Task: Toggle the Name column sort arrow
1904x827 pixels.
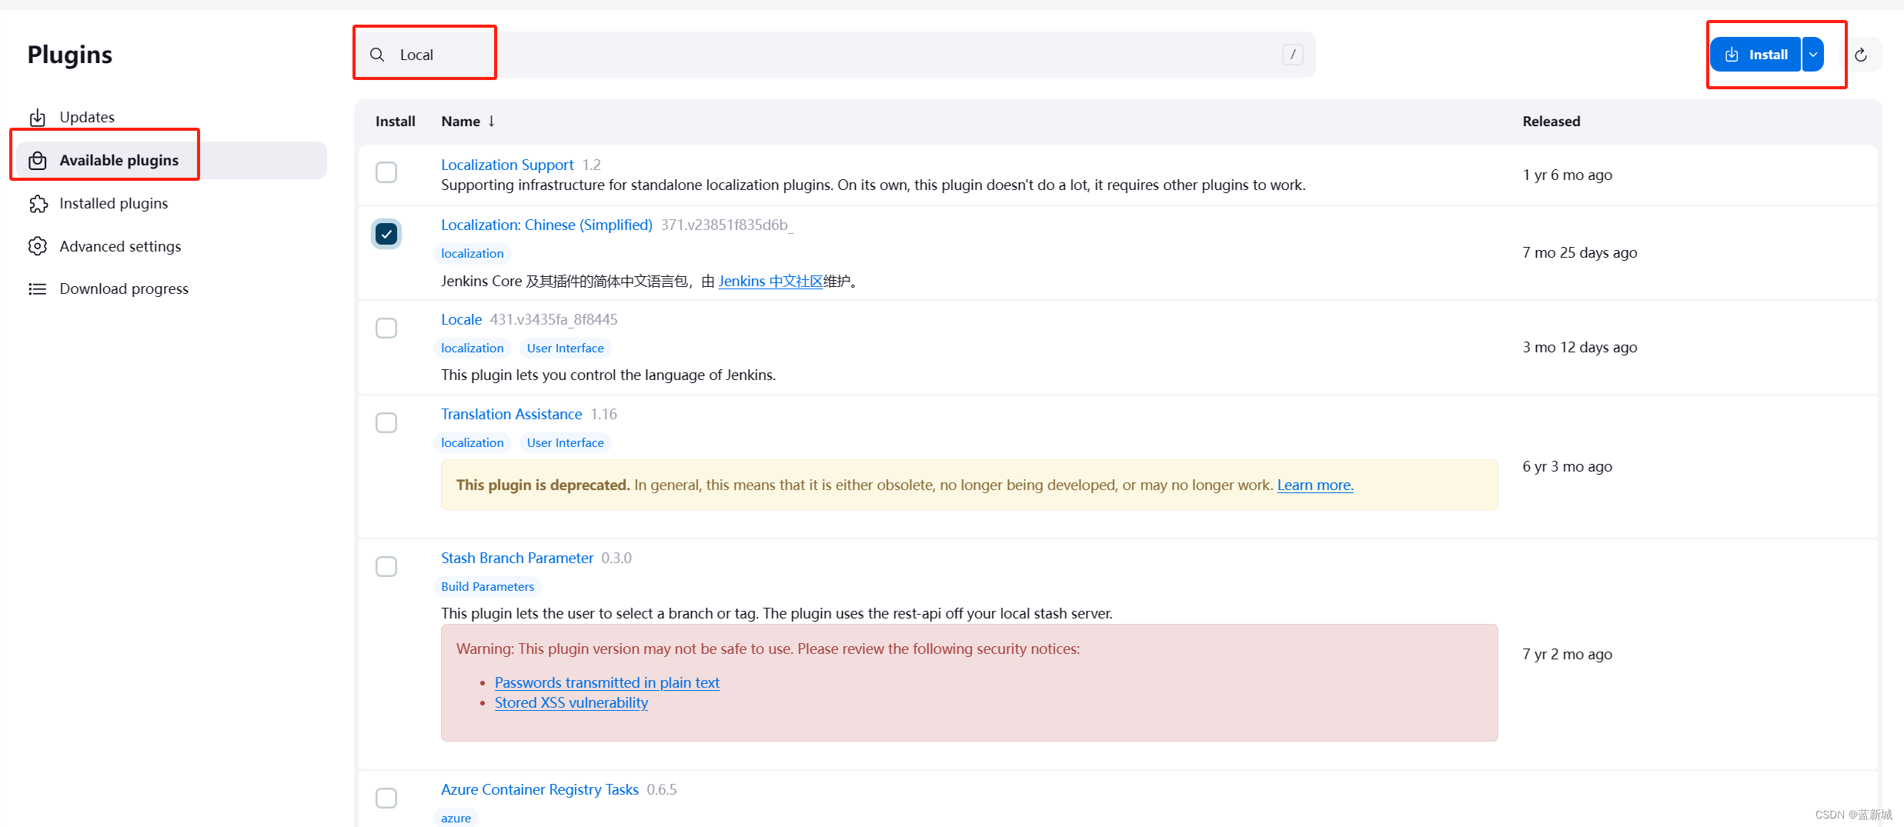Action: coord(490,121)
